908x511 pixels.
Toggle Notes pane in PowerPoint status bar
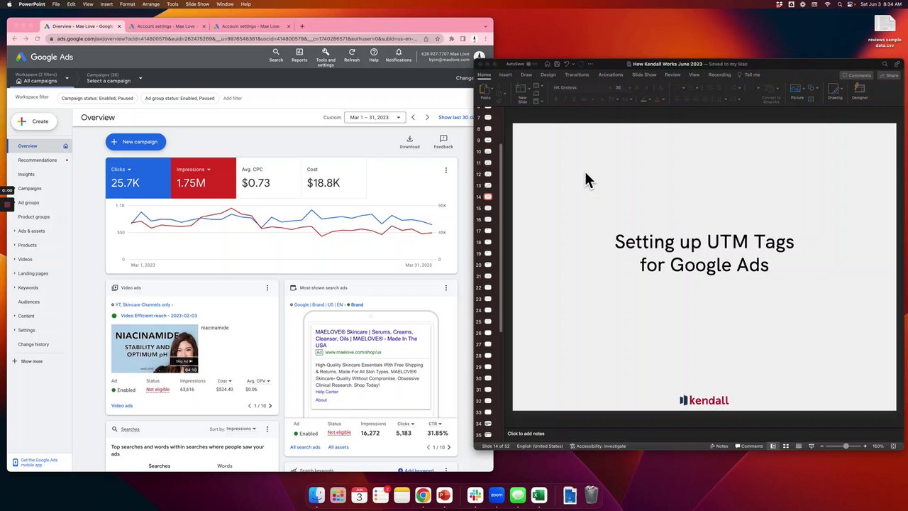[719, 446]
